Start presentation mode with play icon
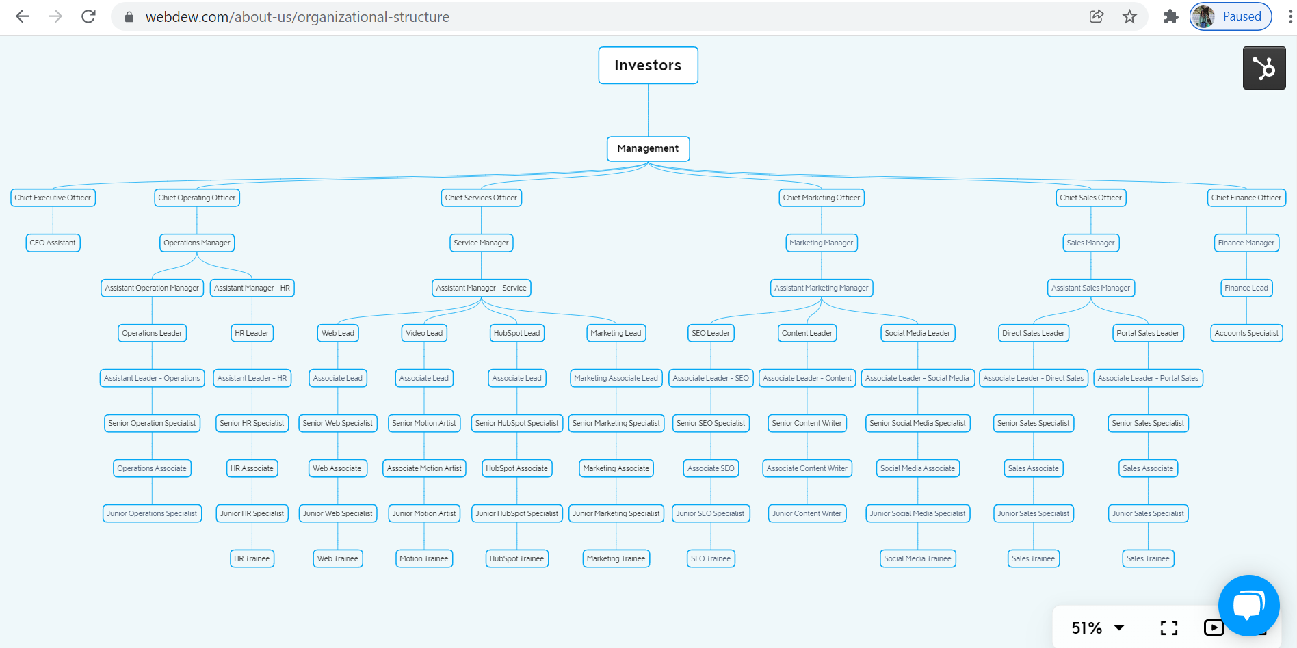1297x648 pixels. point(1213,627)
